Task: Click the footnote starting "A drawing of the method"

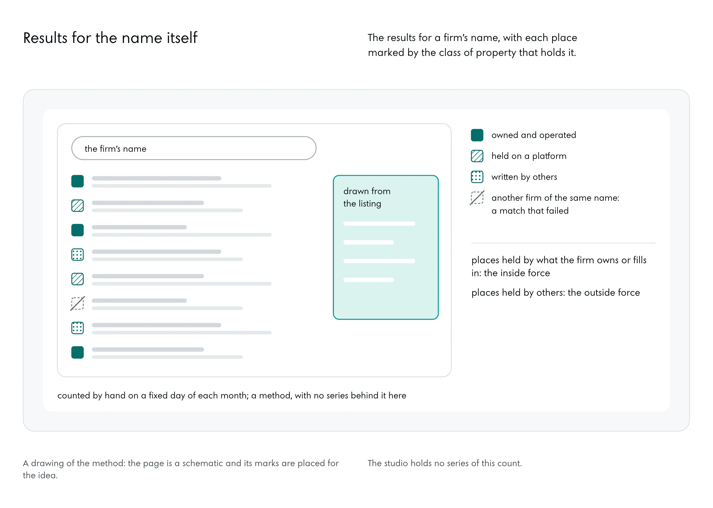Action: tap(181, 469)
